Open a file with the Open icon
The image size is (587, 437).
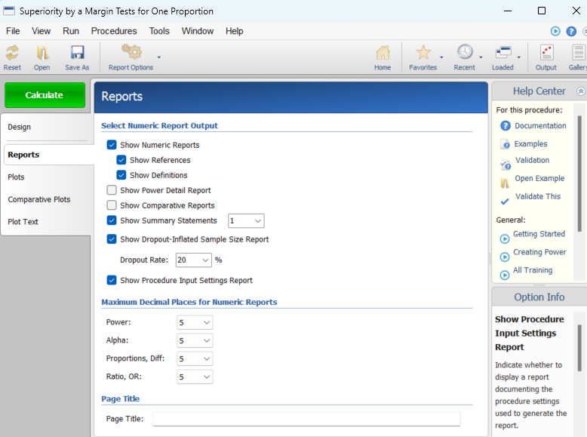tap(41, 53)
